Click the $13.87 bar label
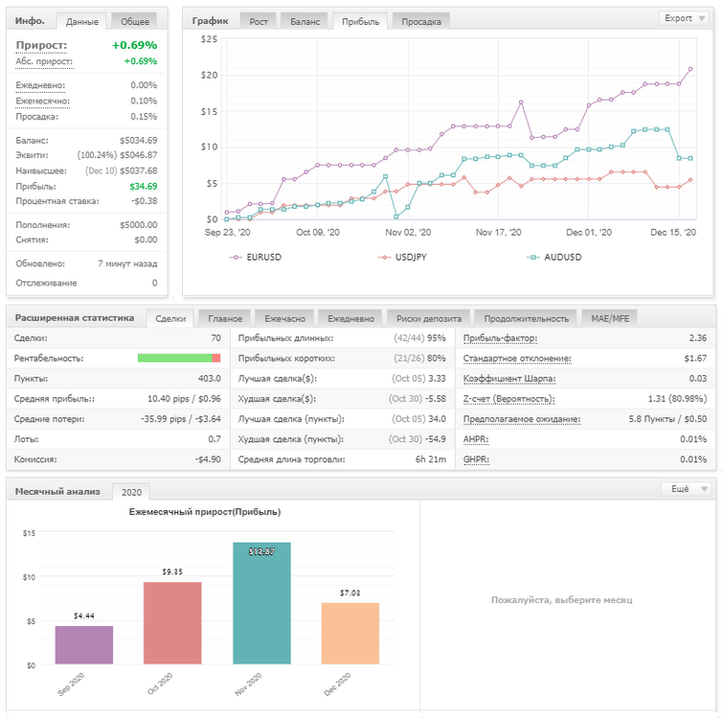This screenshot has height=718, width=723. point(261,551)
